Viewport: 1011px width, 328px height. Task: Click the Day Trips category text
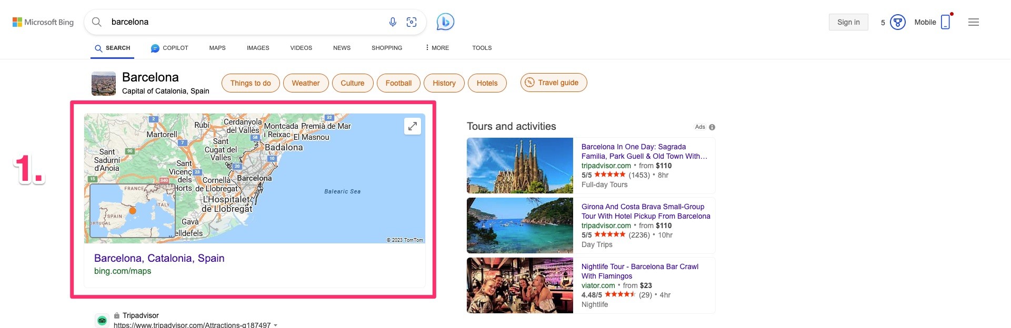[597, 244]
